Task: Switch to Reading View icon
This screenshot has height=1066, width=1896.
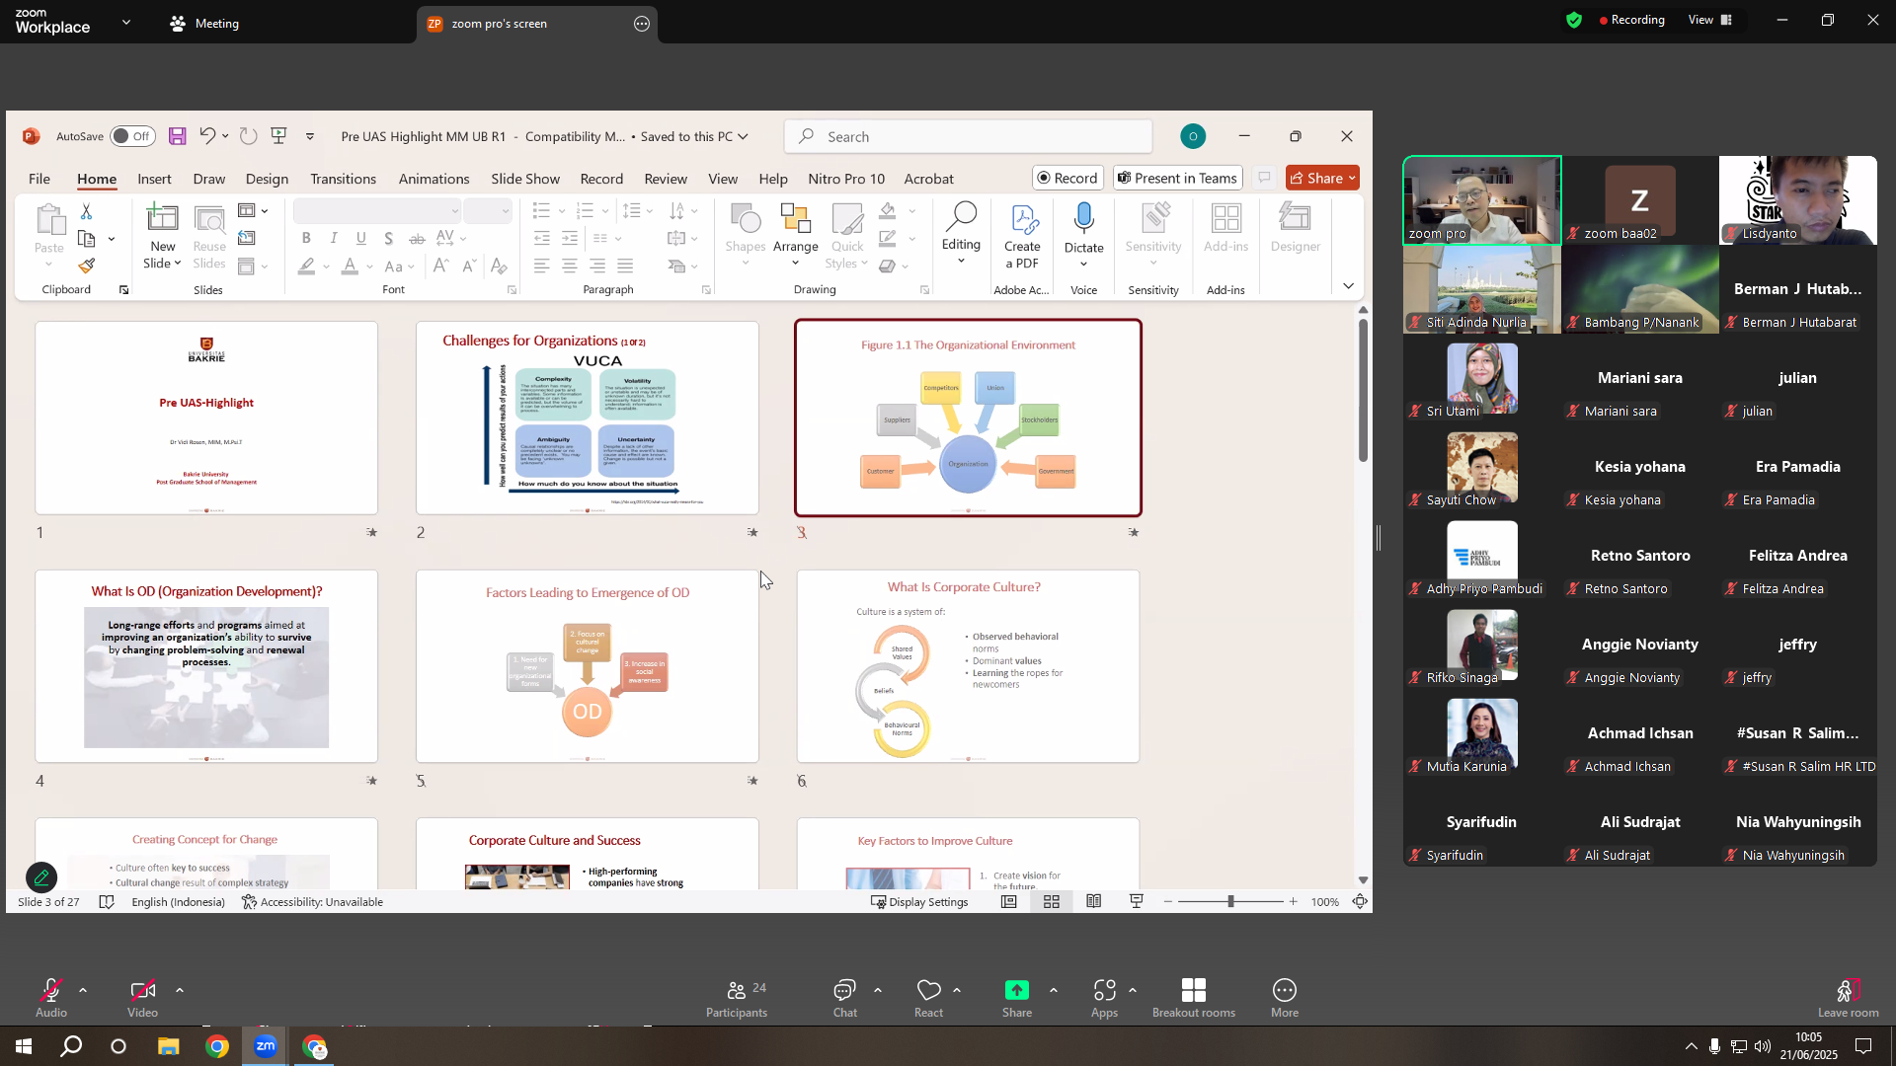Action: point(1094,902)
